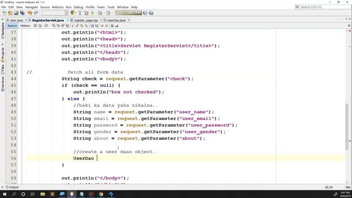The image size is (352, 198).
Task: Select the History view button
Action: pos(25,26)
